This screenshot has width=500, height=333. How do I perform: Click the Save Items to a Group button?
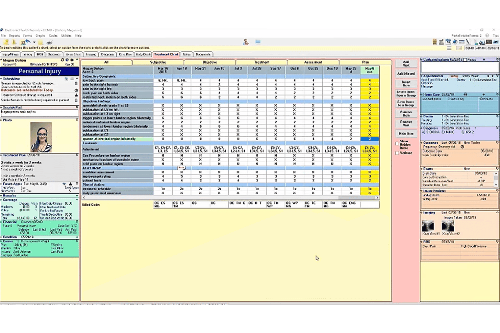point(406,104)
